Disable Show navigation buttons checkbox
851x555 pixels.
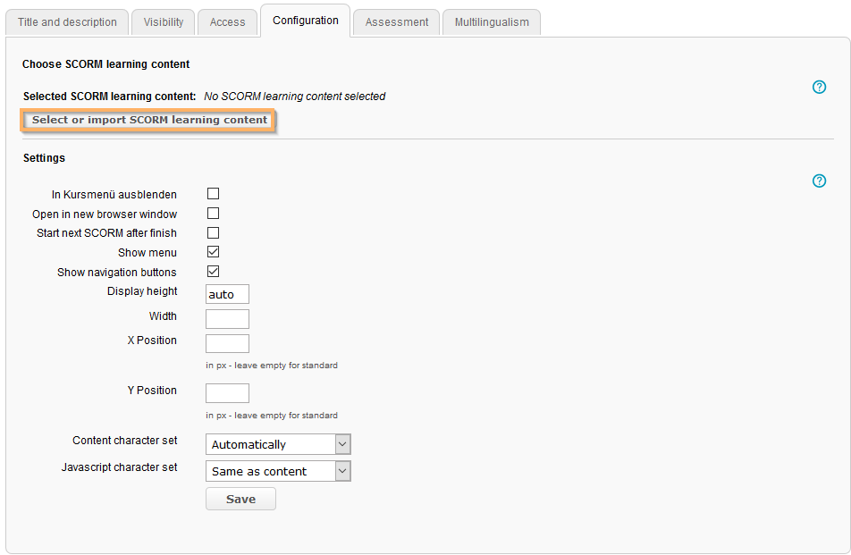point(213,272)
